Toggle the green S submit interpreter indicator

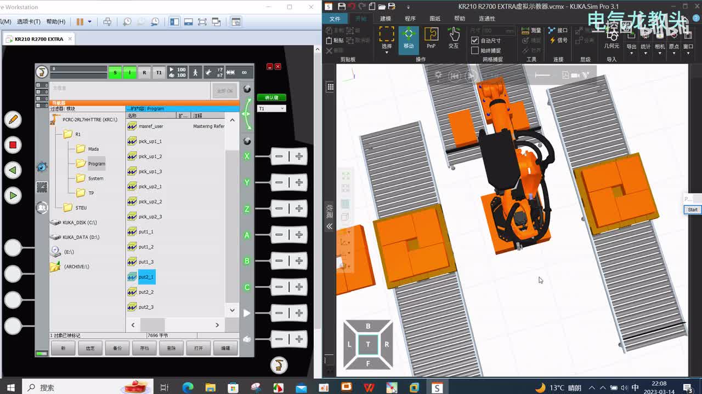pyautogui.click(x=115, y=72)
